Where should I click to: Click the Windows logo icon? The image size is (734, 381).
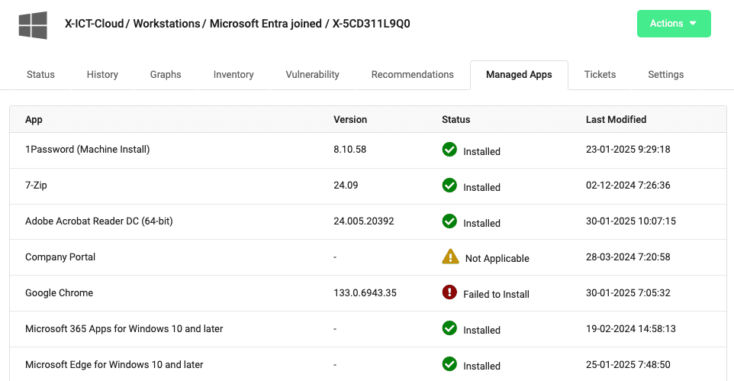pos(33,25)
